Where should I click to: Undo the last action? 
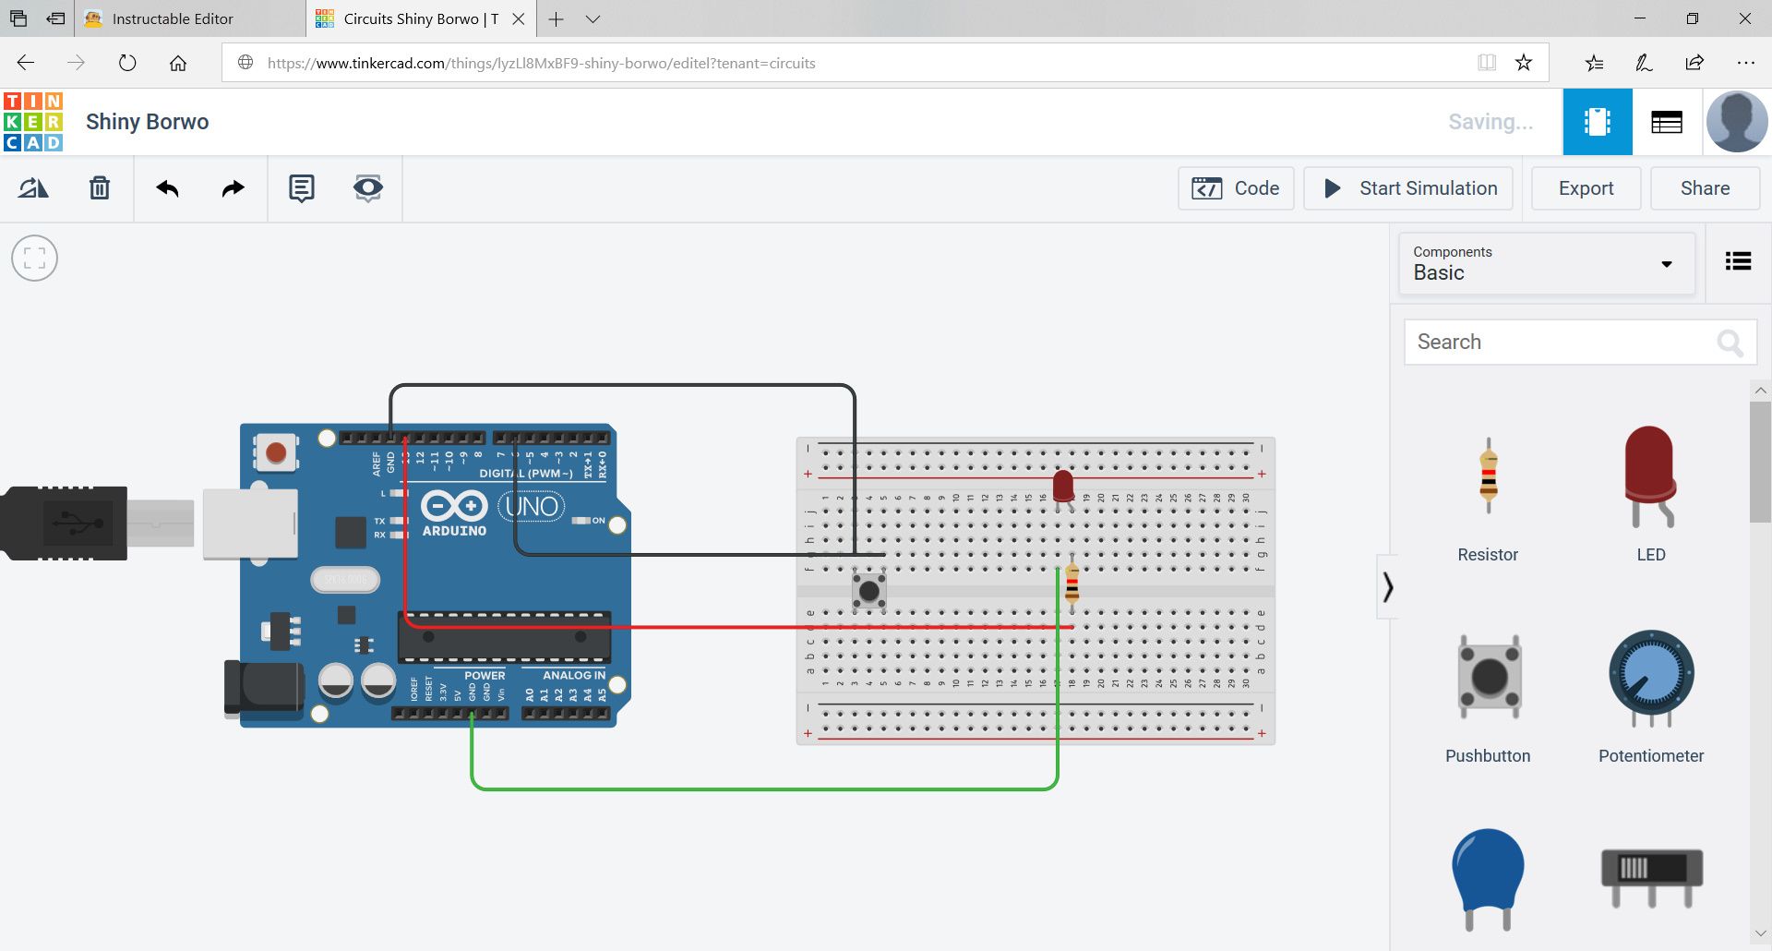pos(167,187)
